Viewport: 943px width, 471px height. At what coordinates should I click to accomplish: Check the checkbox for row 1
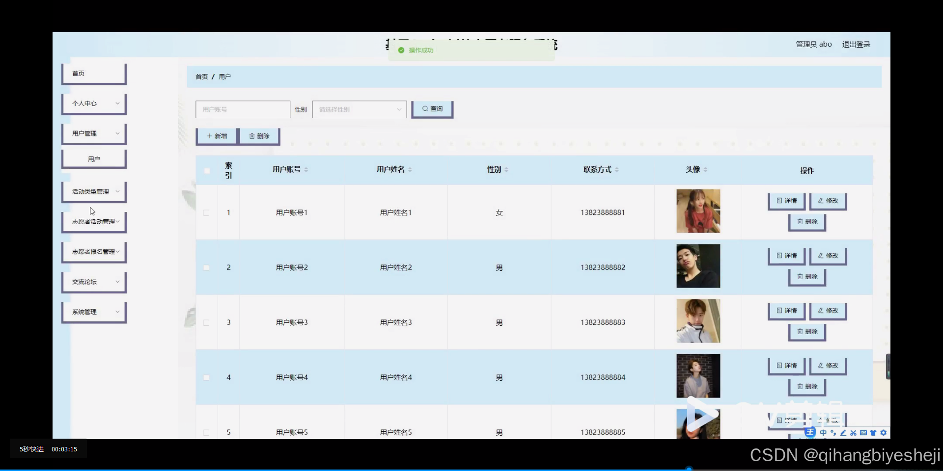(x=206, y=213)
